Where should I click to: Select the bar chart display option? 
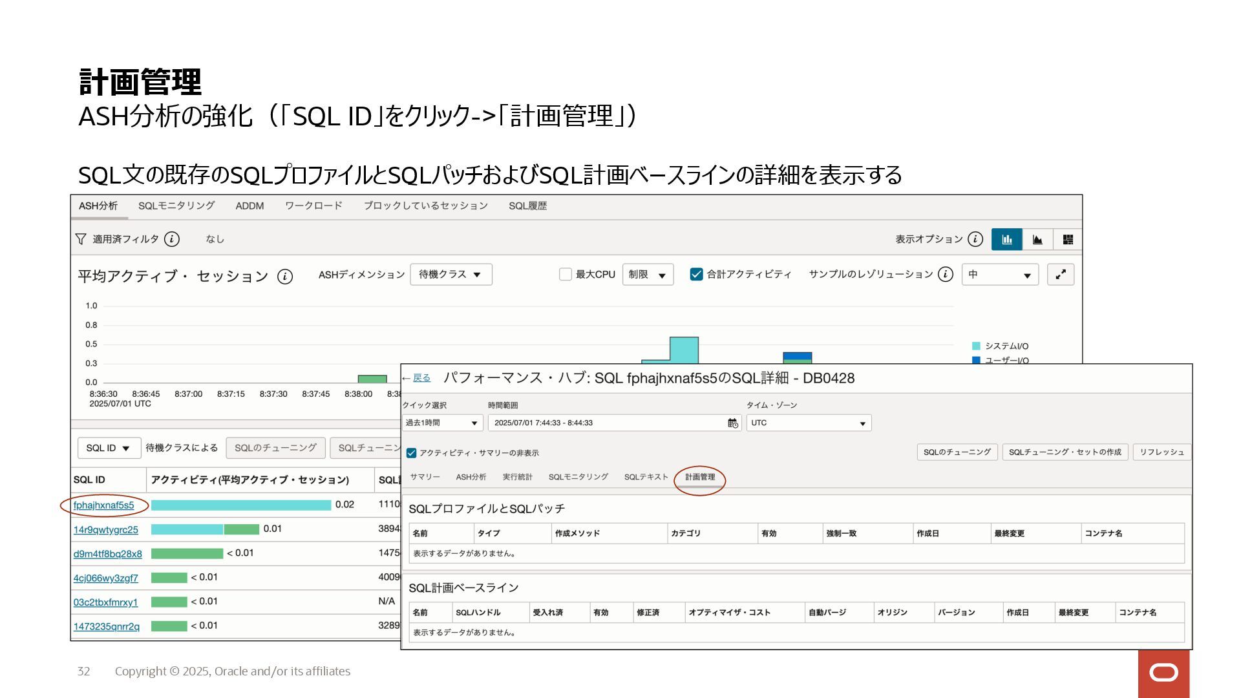tap(1007, 239)
